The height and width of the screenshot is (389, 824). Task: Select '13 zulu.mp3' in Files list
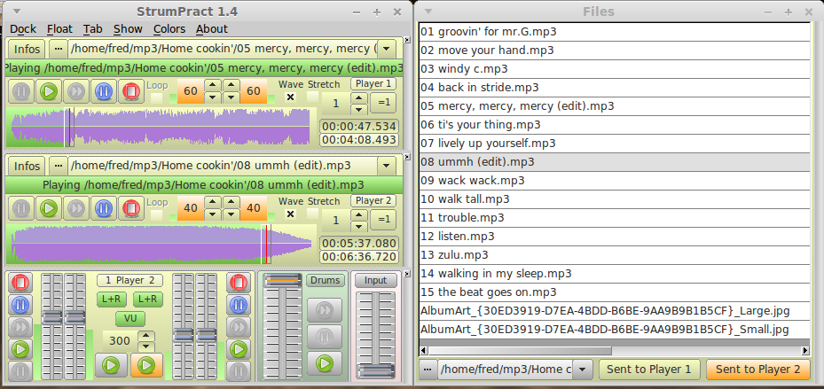pyautogui.click(x=615, y=255)
